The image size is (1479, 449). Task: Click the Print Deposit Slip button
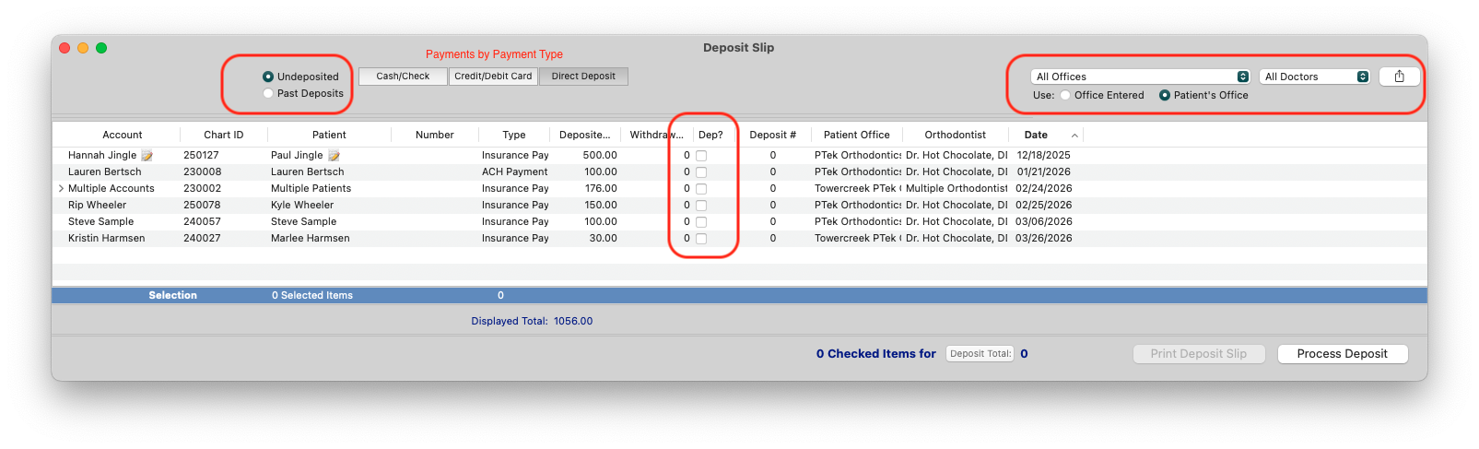pyautogui.click(x=1198, y=354)
